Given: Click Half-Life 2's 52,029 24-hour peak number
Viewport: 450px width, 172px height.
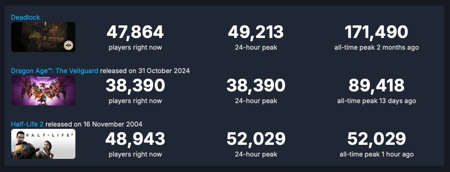Looking at the screenshot, I should pyautogui.click(x=256, y=139).
